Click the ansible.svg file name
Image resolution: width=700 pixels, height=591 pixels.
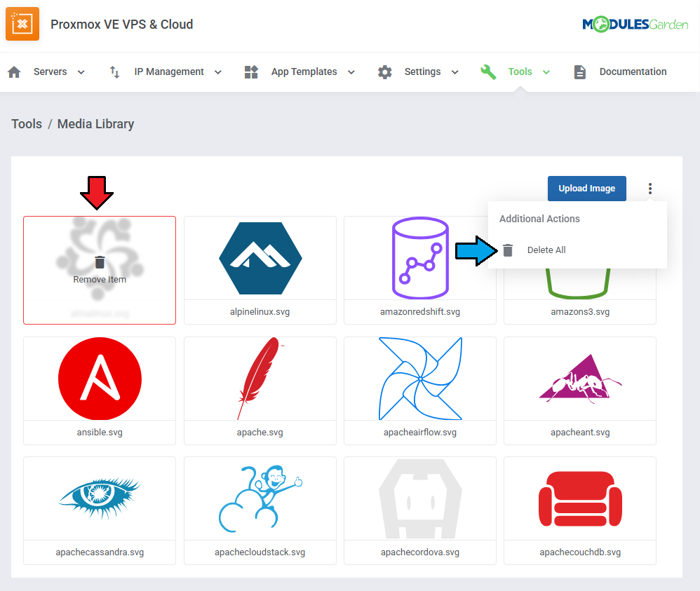coord(100,432)
